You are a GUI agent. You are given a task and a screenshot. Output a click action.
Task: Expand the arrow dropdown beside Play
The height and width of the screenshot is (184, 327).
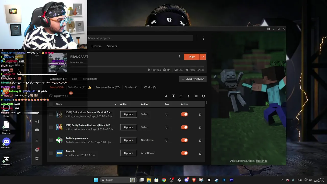[203, 57]
